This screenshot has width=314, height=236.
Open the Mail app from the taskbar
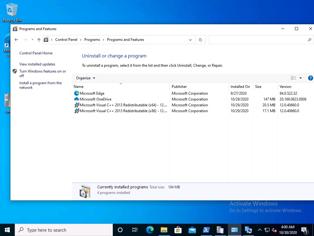tap(192, 230)
